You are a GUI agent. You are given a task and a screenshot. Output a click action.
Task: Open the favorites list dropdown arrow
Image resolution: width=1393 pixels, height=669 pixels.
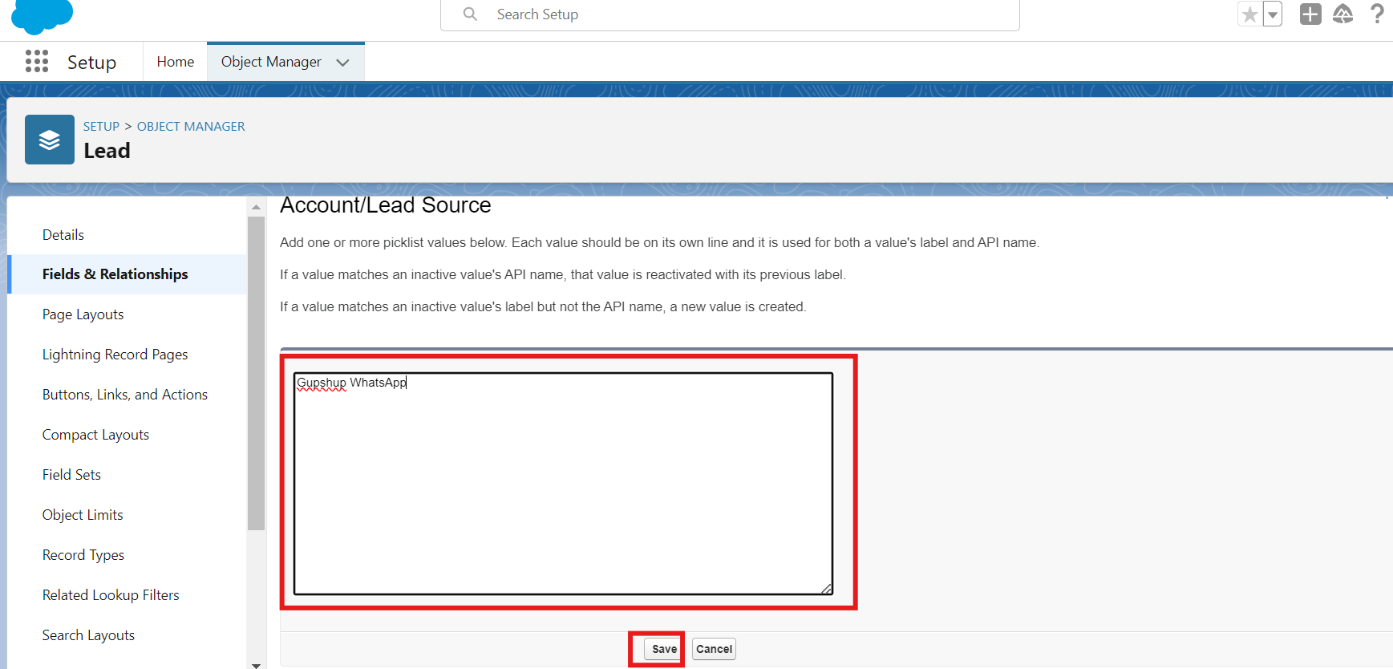(x=1273, y=14)
